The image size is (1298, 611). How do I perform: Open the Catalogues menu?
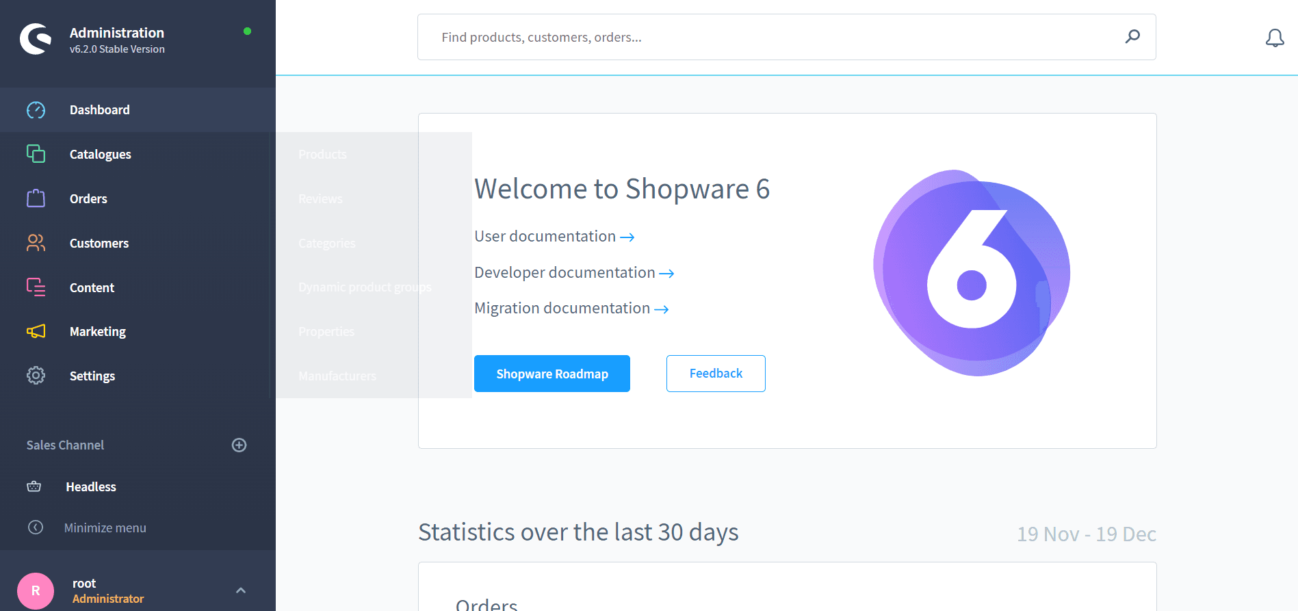138,154
